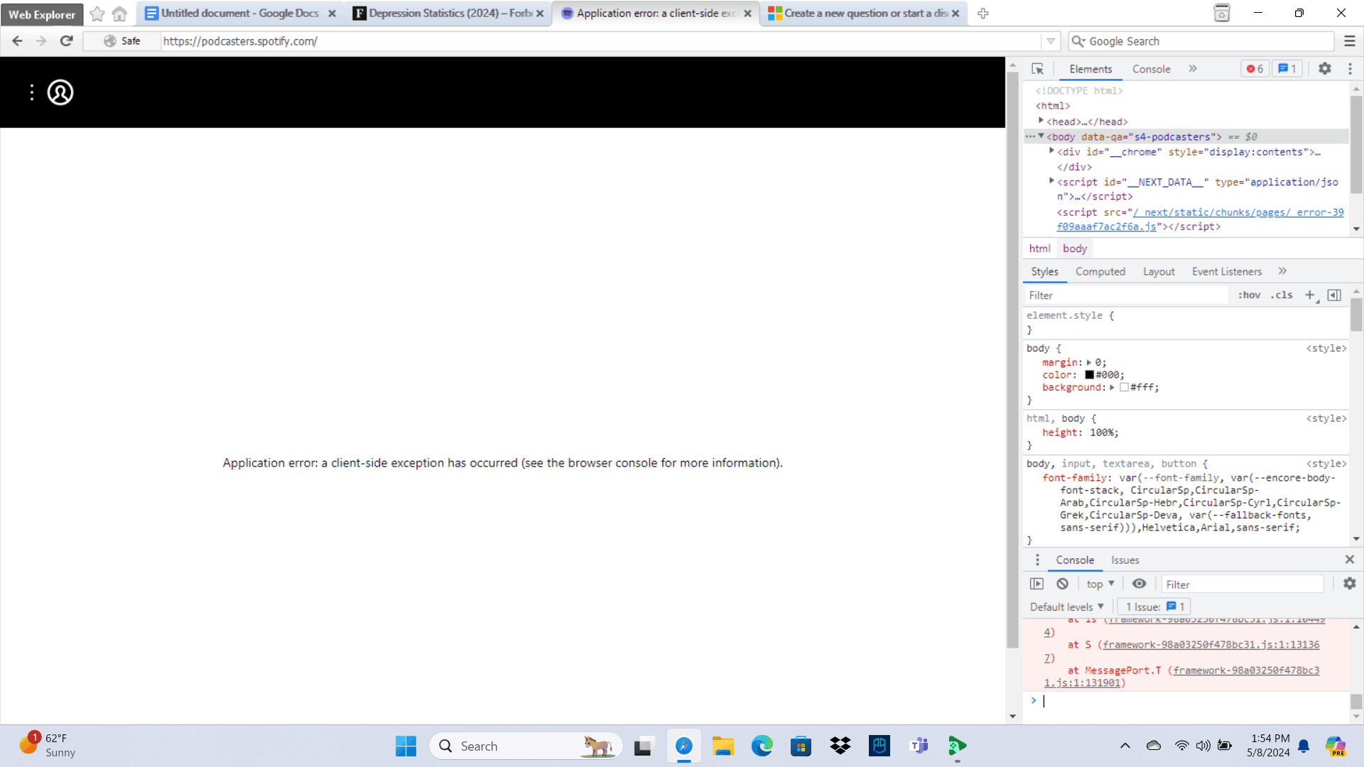Open console settings gear icon
The width and height of the screenshot is (1364, 767).
[x=1349, y=584]
